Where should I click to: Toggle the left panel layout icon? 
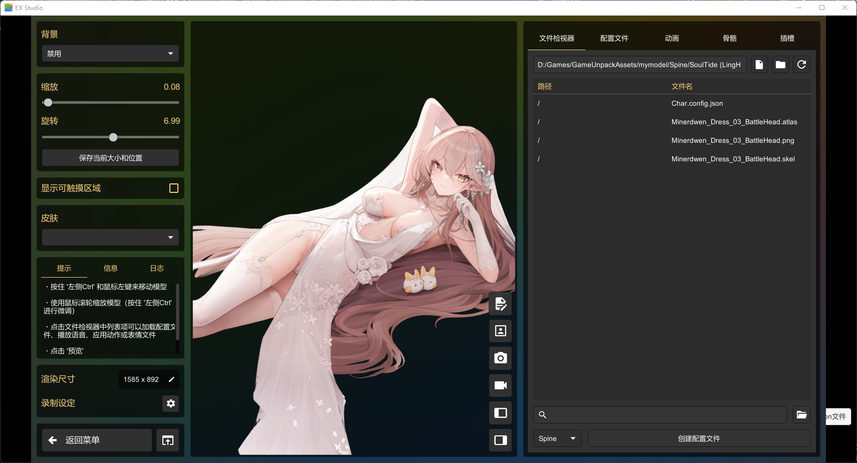pyautogui.click(x=500, y=413)
